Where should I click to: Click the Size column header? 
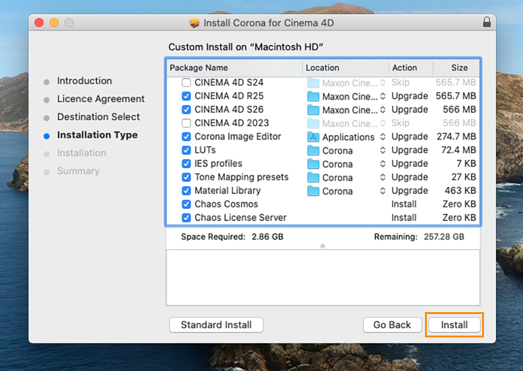point(459,68)
